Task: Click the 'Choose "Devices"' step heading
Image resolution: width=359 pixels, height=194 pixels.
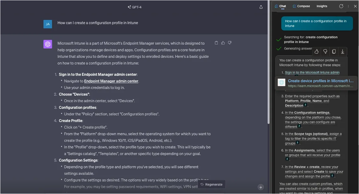Action: (74, 94)
